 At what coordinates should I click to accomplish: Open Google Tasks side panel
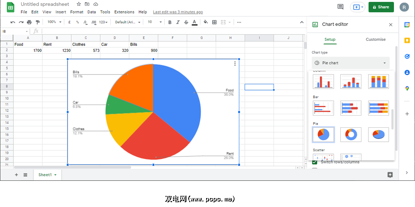[x=407, y=56]
